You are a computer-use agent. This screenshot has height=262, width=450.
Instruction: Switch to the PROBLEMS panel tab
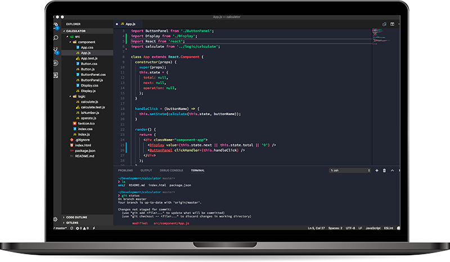point(125,170)
